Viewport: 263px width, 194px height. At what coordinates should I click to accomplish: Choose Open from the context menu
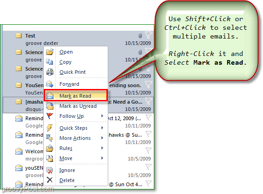[76, 52]
